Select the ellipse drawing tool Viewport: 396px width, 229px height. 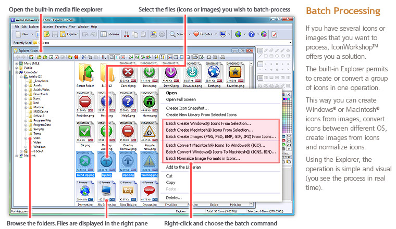277,56
